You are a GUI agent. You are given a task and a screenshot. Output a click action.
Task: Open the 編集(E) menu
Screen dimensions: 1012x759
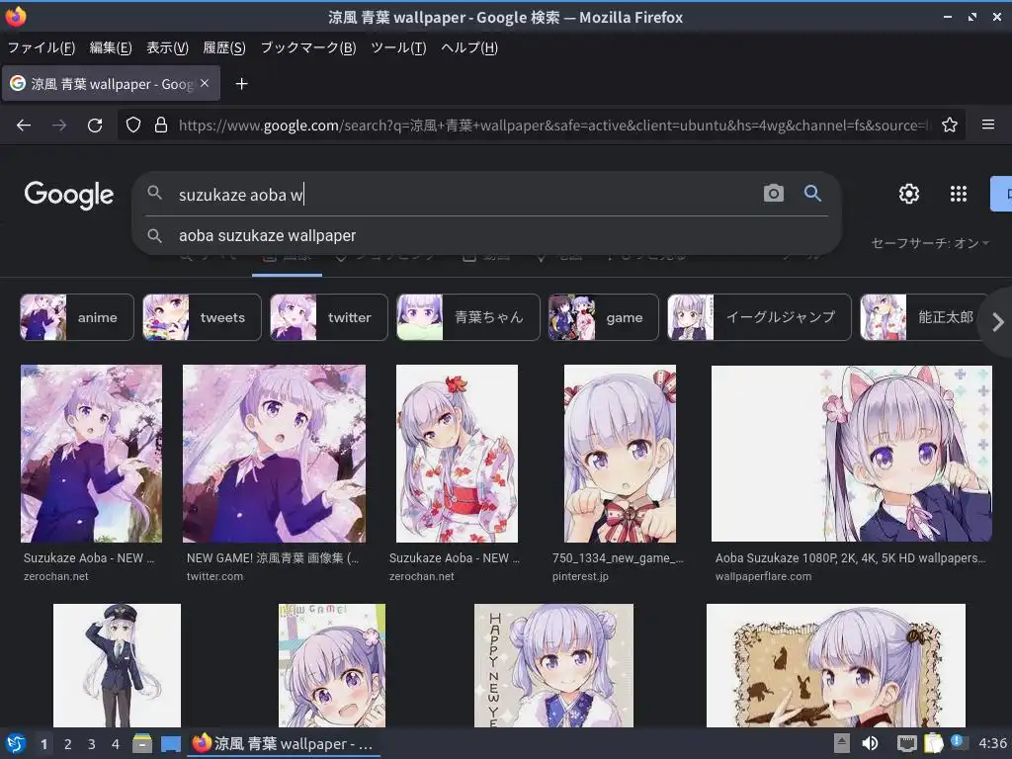(111, 47)
